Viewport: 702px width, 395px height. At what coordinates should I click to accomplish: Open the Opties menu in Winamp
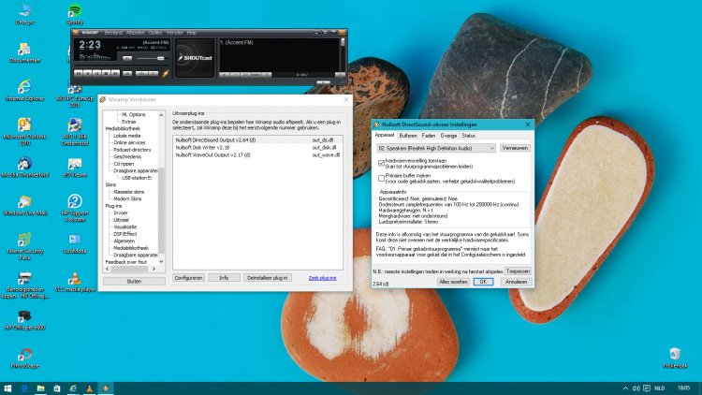point(155,33)
